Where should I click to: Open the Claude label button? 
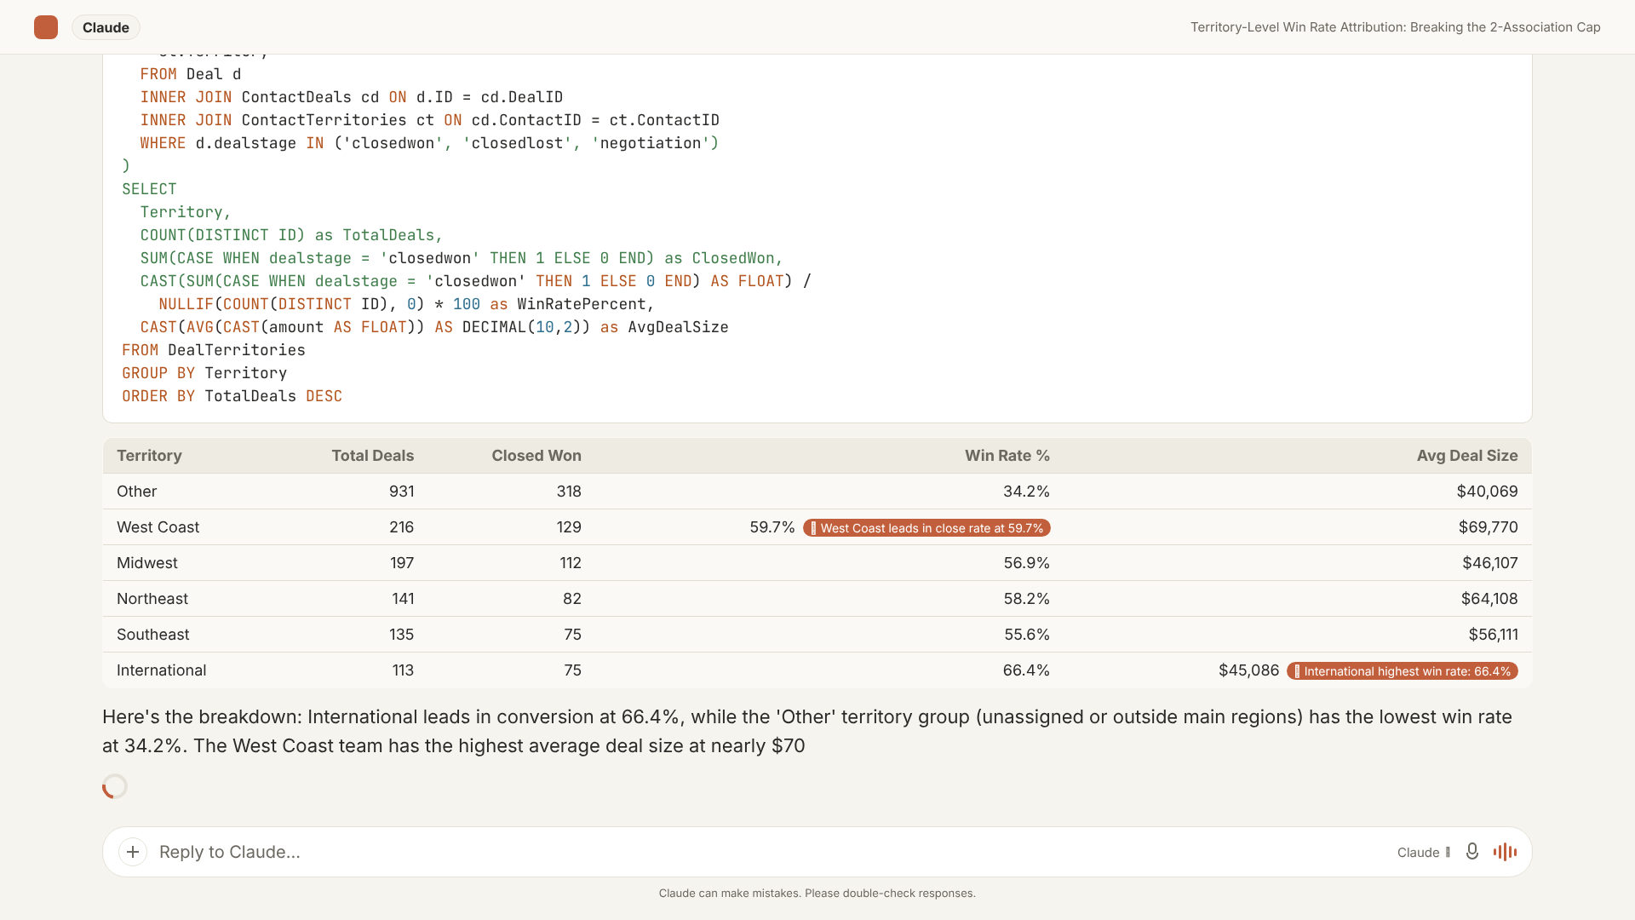(106, 27)
